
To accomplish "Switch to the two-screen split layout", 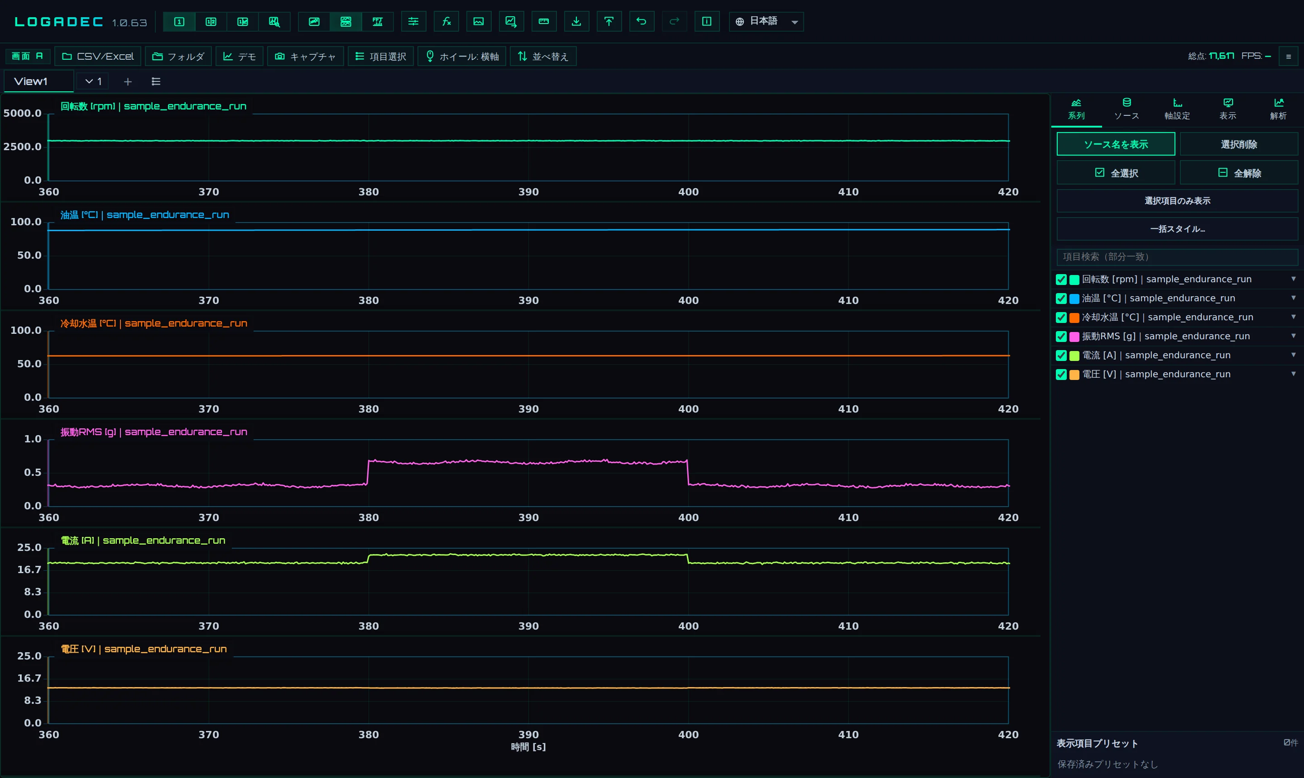I will point(211,22).
